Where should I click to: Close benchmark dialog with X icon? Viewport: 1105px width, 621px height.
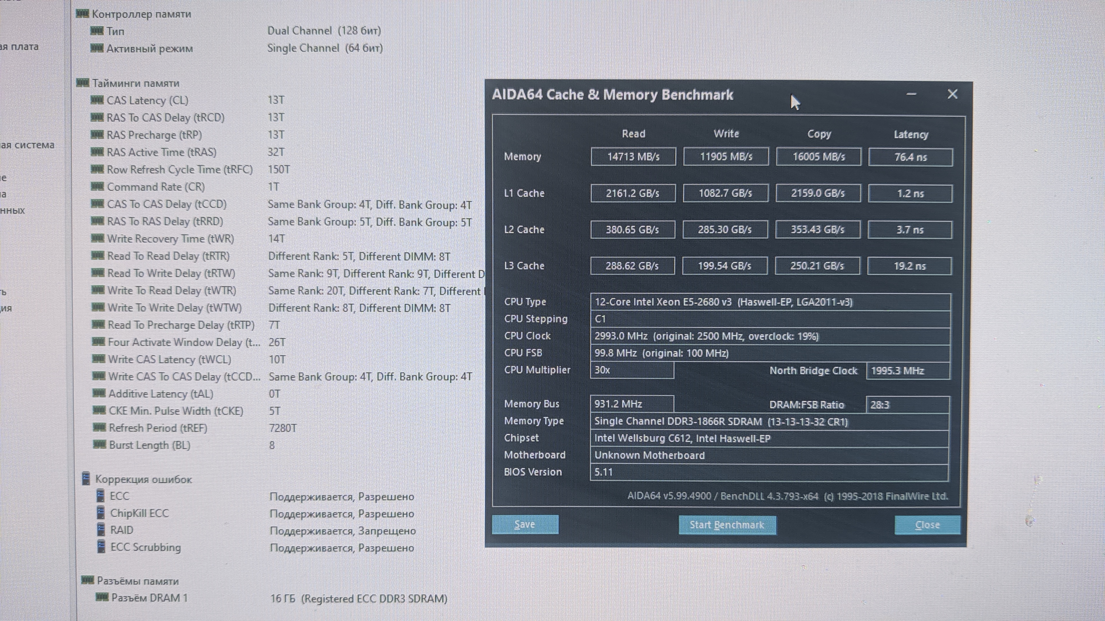(x=952, y=94)
